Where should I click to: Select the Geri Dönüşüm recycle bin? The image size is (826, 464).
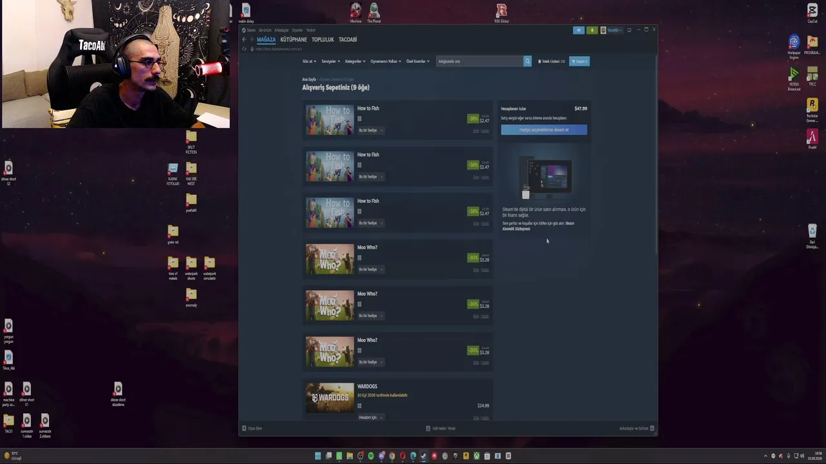point(812,236)
